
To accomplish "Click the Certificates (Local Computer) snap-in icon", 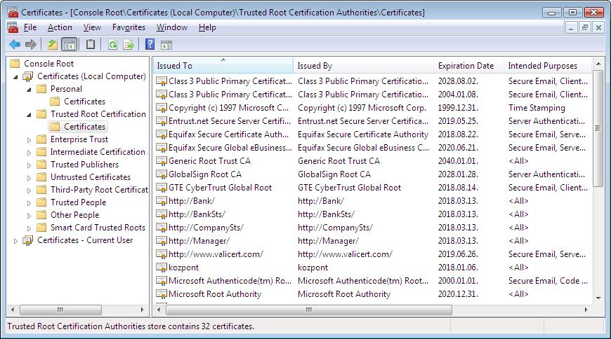I will 27,76.
